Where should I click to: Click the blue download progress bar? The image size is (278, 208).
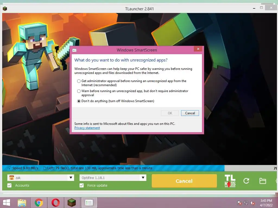[x=113, y=168]
